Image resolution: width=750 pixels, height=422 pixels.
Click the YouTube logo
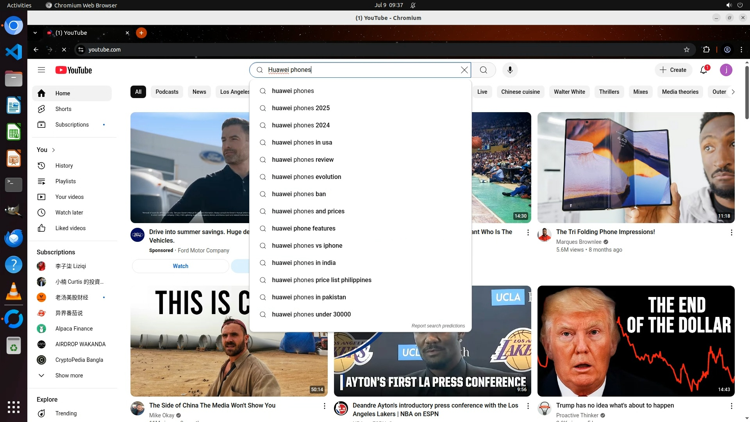tap(73, 70)
